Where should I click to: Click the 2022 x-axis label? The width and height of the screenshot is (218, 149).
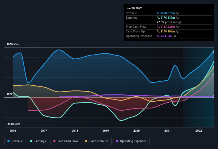199,131
